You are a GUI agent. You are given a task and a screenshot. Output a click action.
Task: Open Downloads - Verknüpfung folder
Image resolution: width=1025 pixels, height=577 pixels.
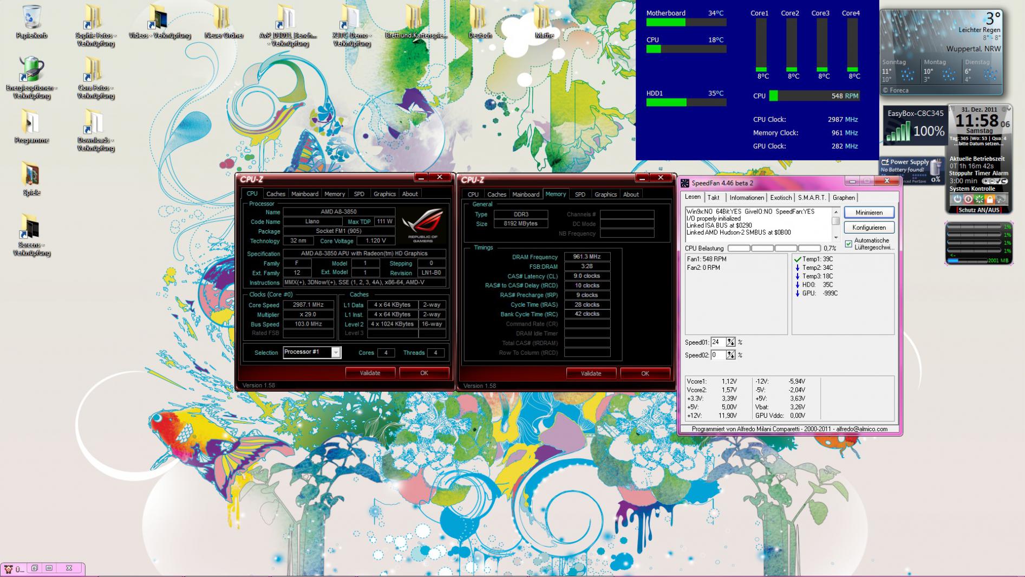pyautogui.click(x=95, y=130)
